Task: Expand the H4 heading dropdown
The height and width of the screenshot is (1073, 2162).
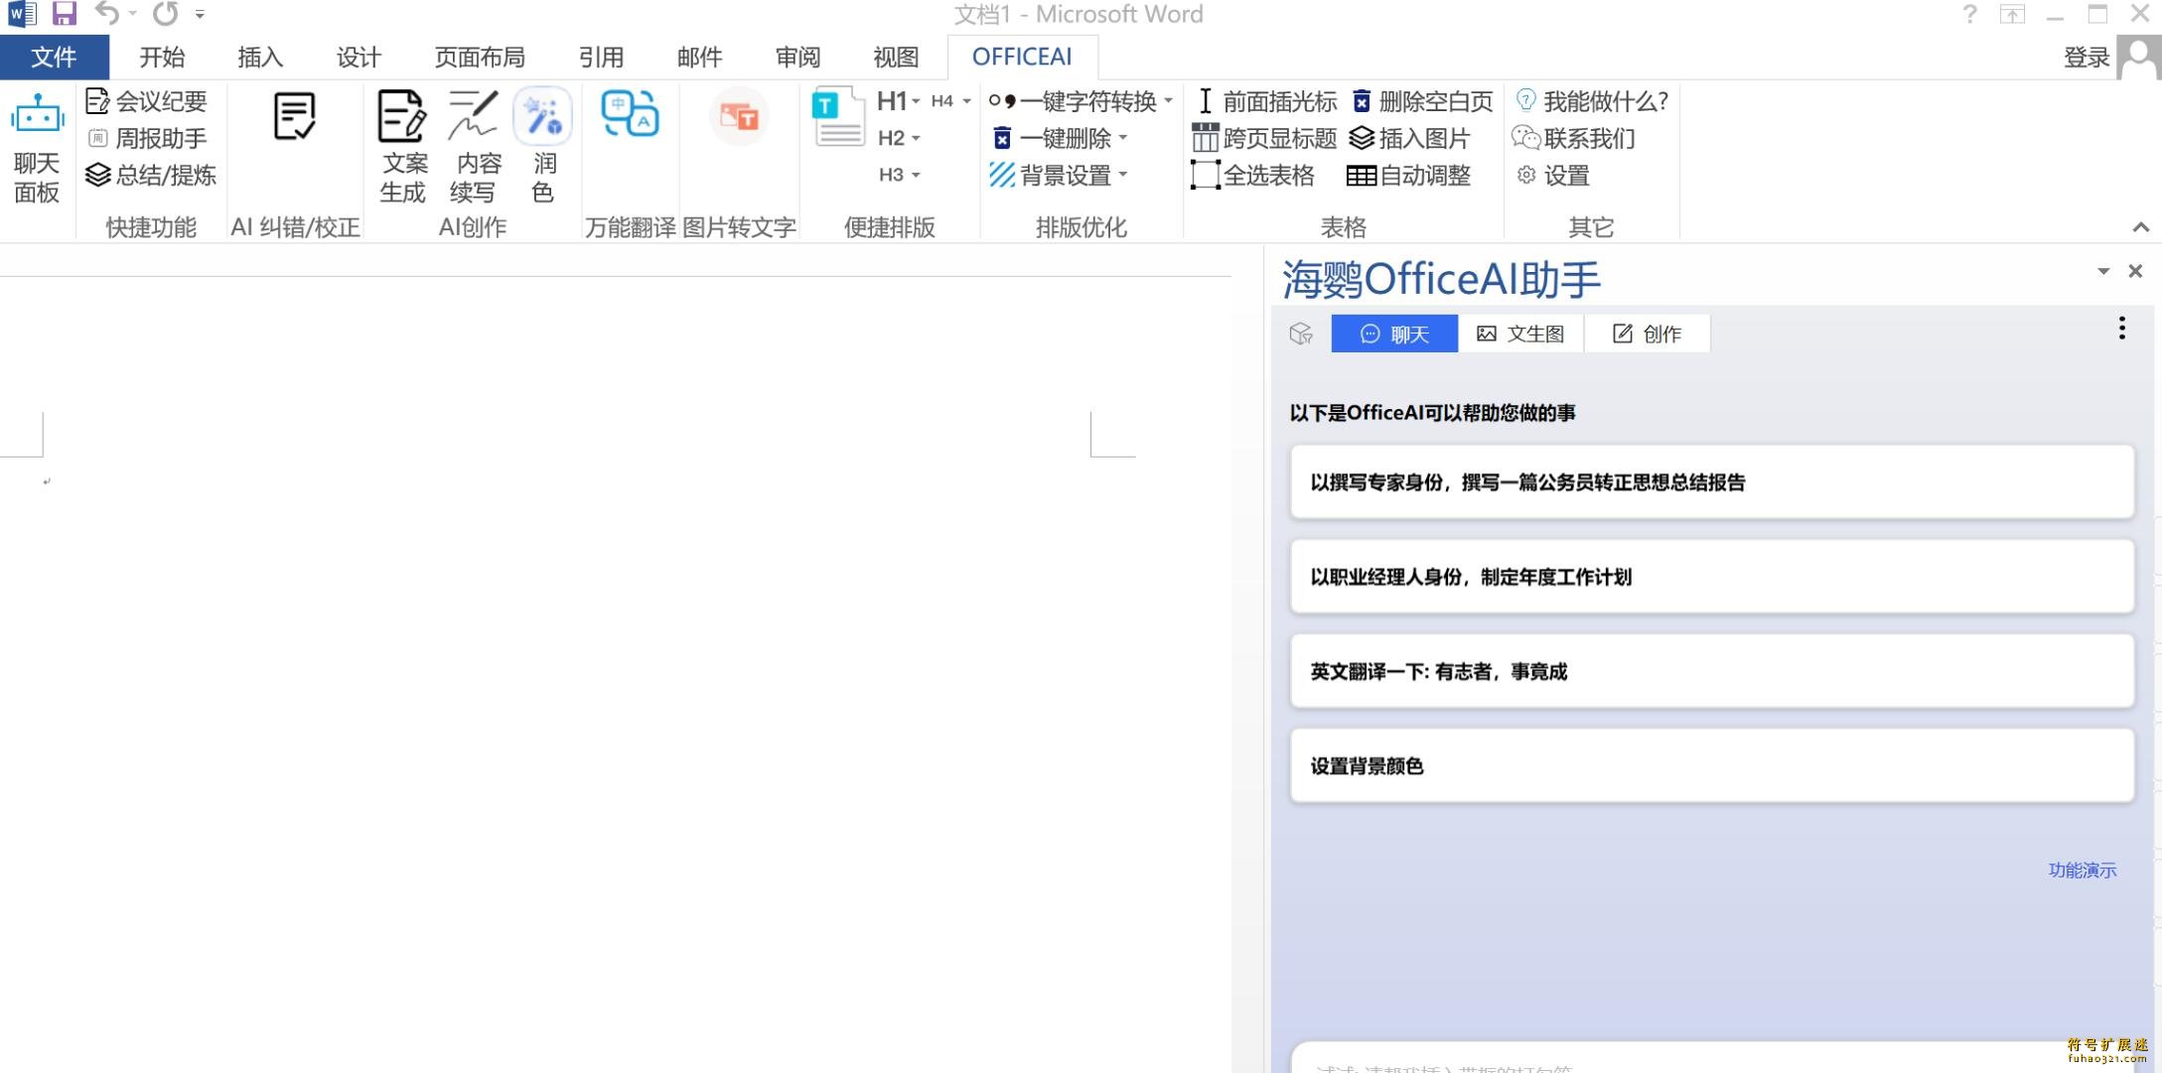Action: tap(966, 101)
